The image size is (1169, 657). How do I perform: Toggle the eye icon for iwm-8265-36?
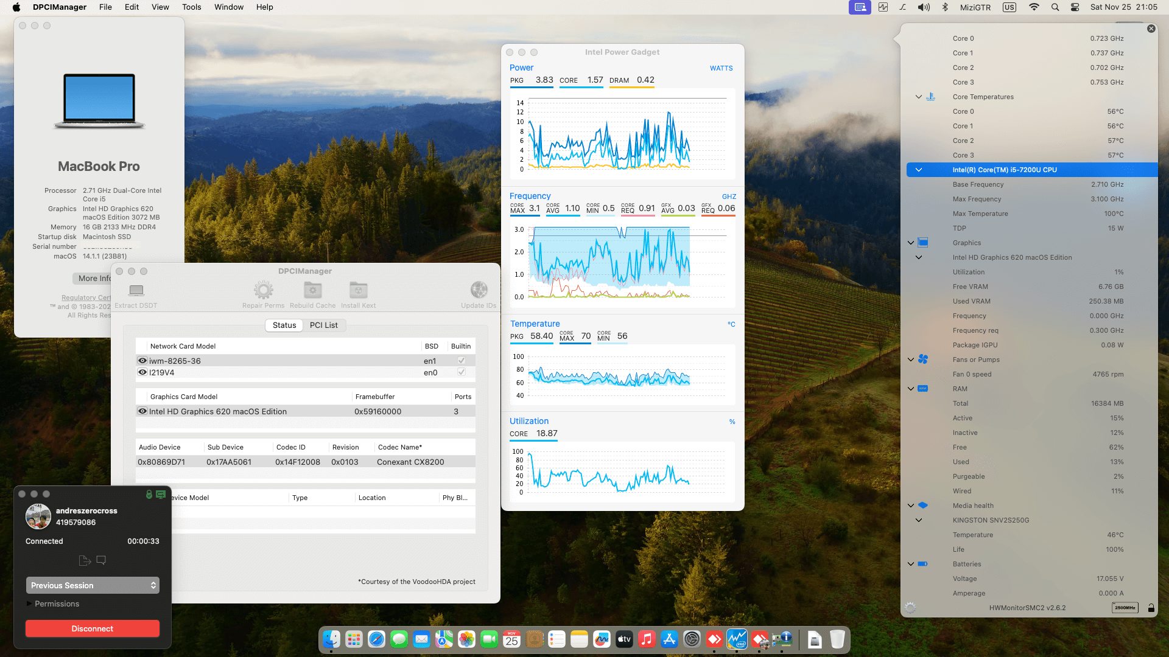pyautogui.click(x=142, y=361)
